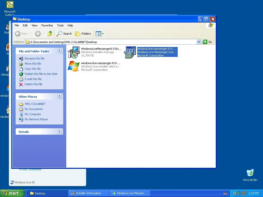Image resolution: width=263 pixels, height=197 pixels.
Task: Open My Documents link
Action: pyautogui.click(x=34, y=109)
